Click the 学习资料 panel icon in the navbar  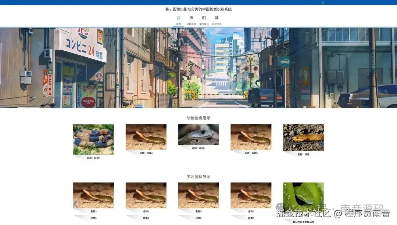tap(204, 18)
